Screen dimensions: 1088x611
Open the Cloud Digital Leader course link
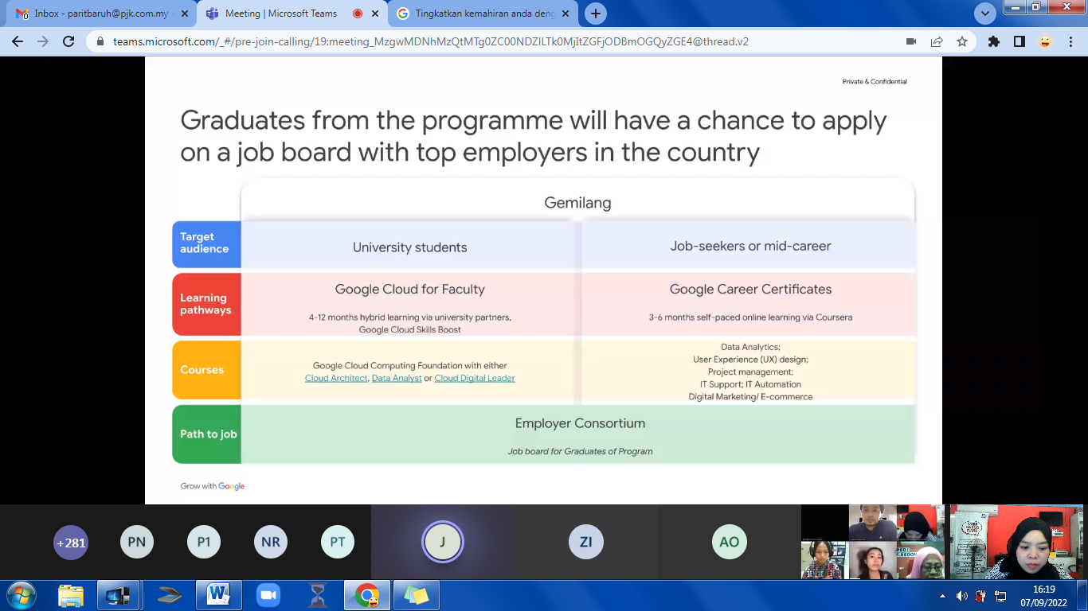tap(475, 378)
